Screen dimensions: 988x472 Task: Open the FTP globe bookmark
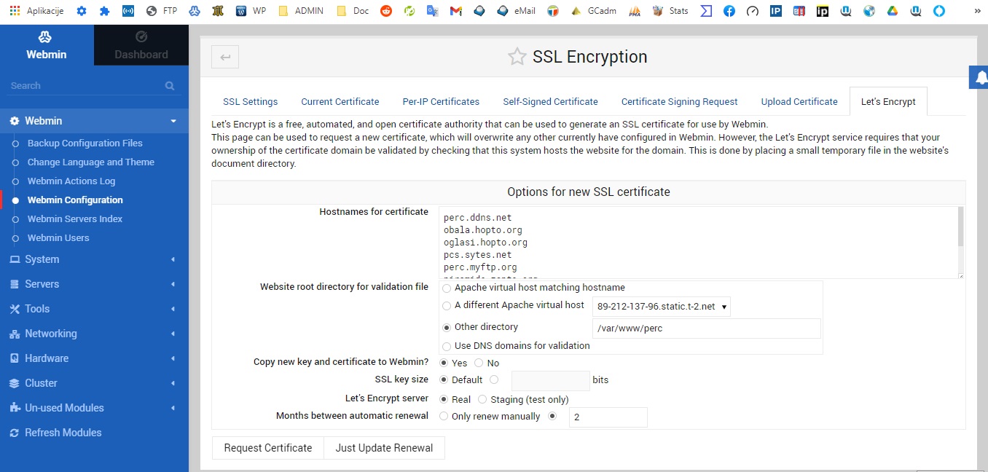point(162,11)
